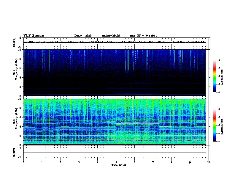
Task: Click the date label "Dec. 9, 2020"
Action: [83, 36]
